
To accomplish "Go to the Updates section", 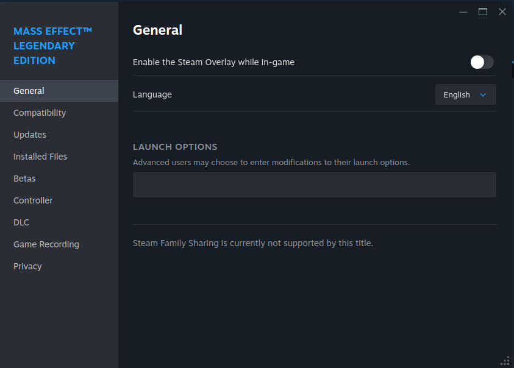I will point(59,135).
